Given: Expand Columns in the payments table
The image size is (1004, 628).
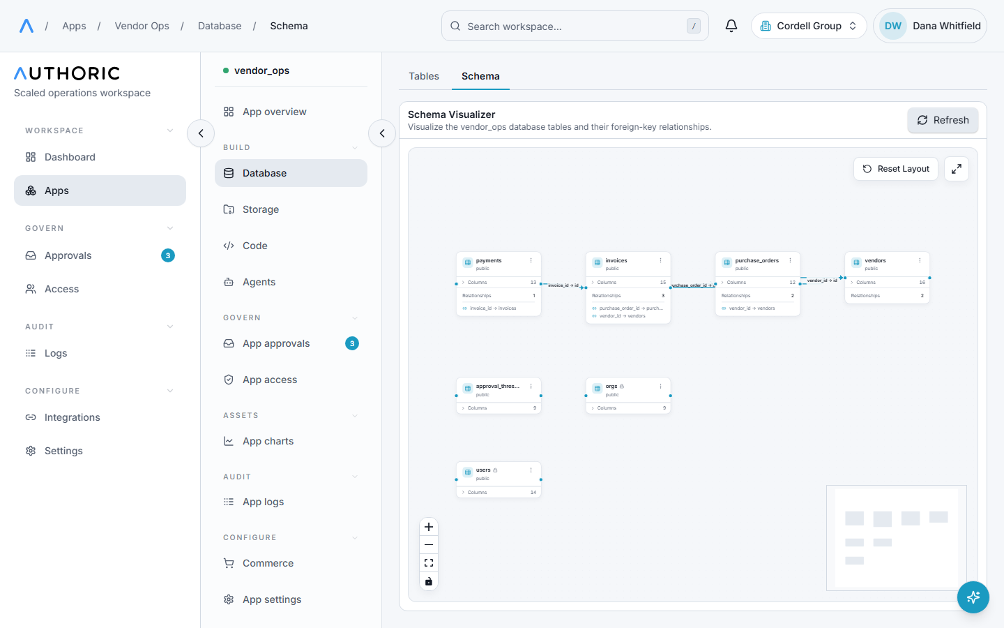Looking at the screenshot, I should click(x=499, y=283).
